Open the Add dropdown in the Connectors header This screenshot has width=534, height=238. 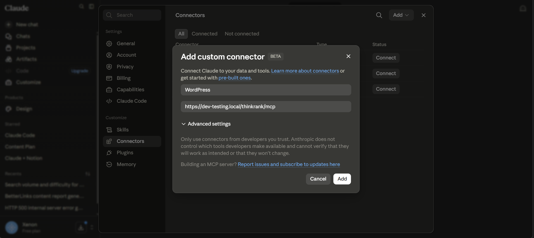click(x=401, y=15)
